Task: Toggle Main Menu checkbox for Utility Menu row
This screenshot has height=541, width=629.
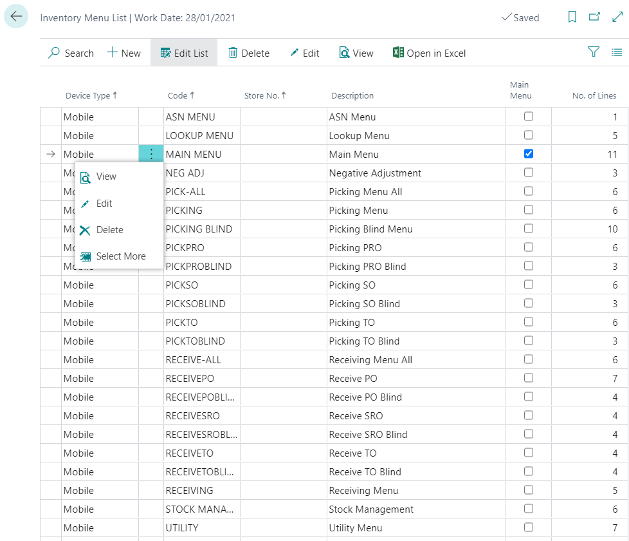Action: click(529, 527)
